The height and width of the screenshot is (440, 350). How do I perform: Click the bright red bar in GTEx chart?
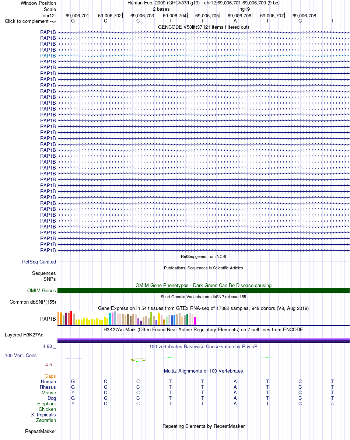pos(71,318)
